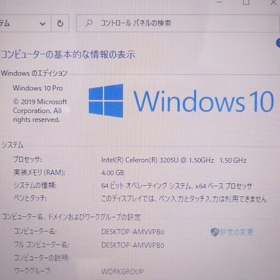Close the System window
The height and width of the screenshot is (280, 280).
click(x=273, y=2)
